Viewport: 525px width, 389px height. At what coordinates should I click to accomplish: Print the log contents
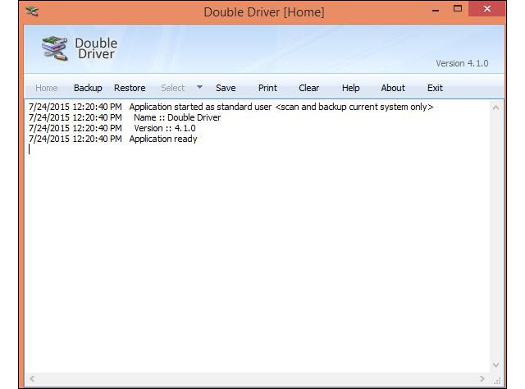(x=267, y=88)
